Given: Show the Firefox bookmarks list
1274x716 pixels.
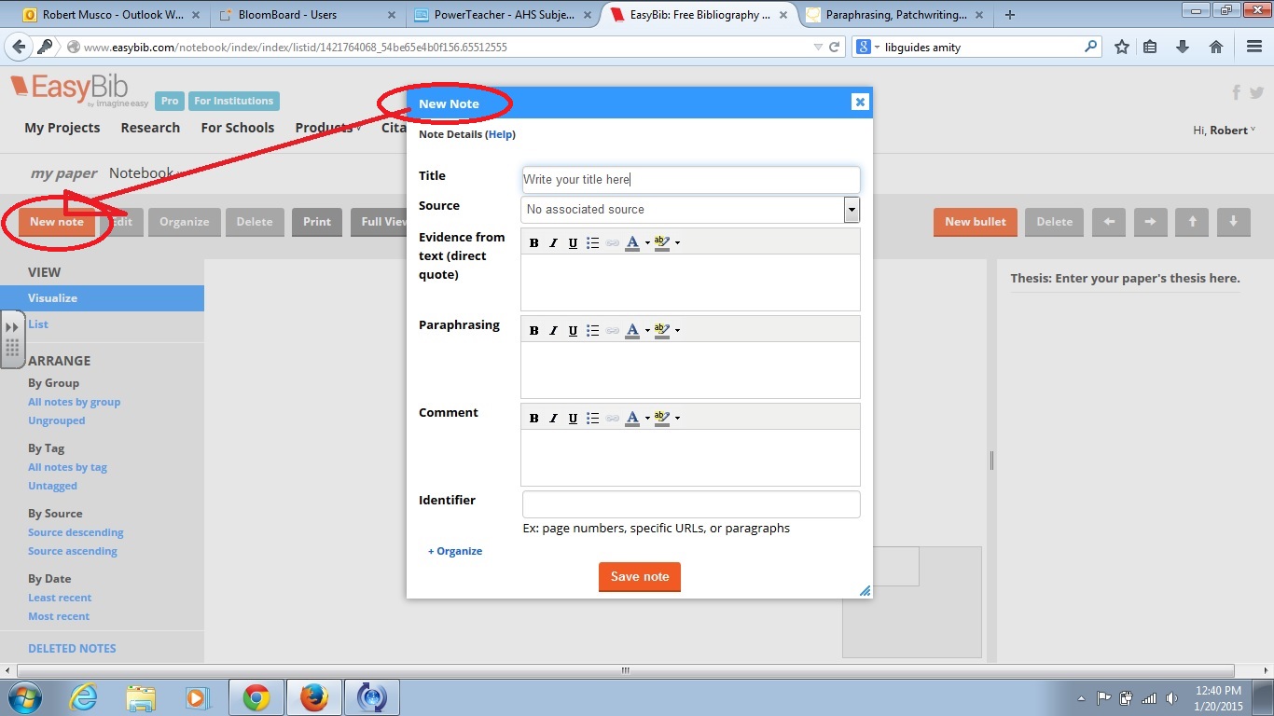Looking at the screenshot, I should [x=1150, y=47].
